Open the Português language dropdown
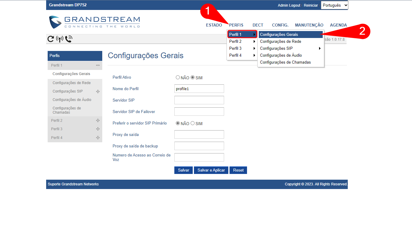The height and width of the screenshot is (227, 412). (x=334, y=5)
